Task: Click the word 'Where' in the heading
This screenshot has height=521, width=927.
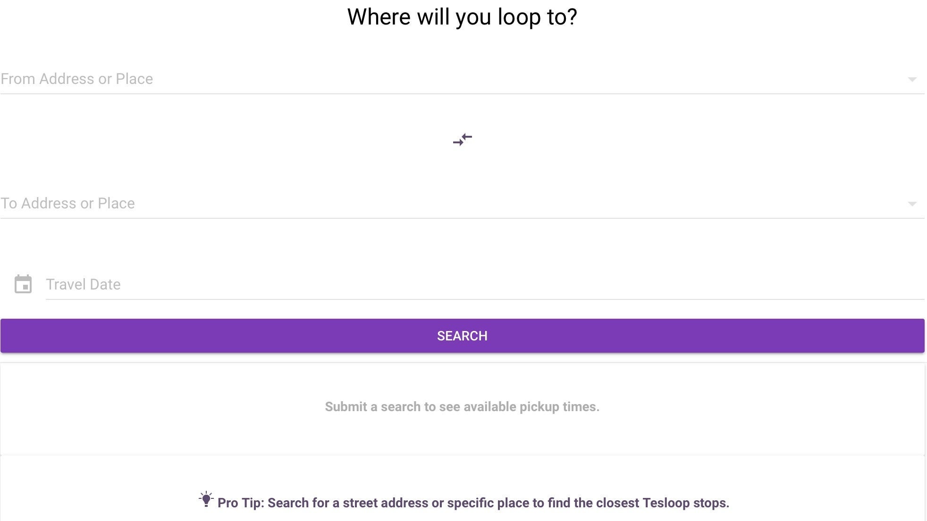Action: [379, 17]
